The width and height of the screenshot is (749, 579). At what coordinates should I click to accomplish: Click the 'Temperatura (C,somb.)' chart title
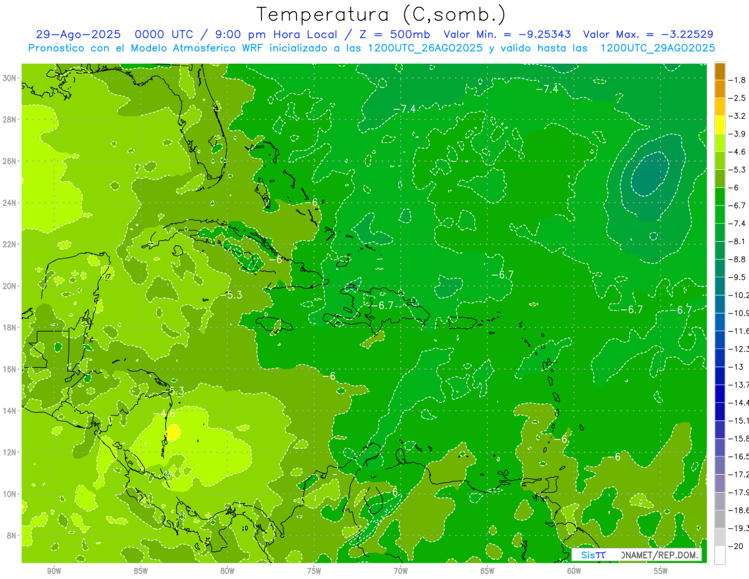point(381,14)
